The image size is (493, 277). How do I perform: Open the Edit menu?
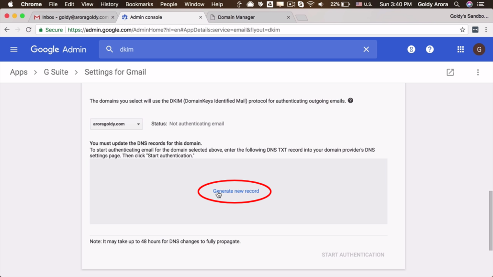(x=69, y=4)
